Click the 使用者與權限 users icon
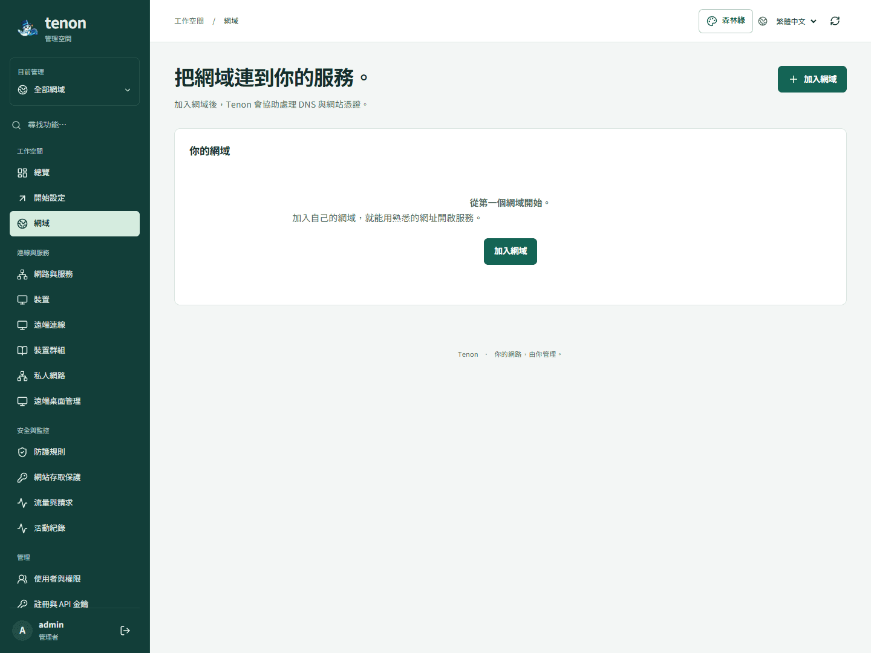 [22, 579]
